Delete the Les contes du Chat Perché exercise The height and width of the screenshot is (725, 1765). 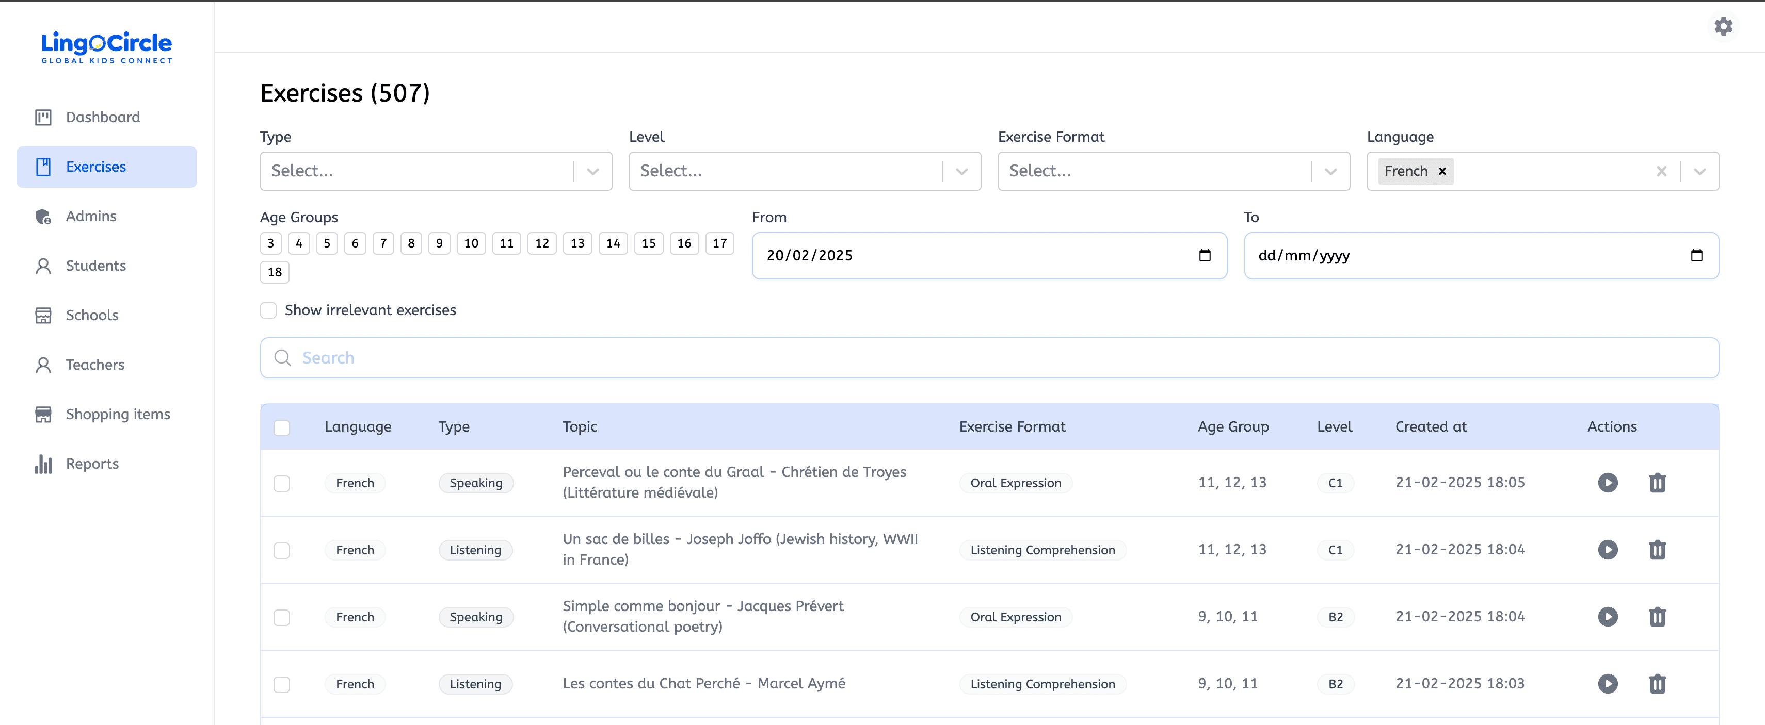tap(1657, 684)
